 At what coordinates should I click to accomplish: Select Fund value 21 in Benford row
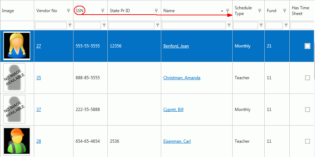[x=269, y=46]
